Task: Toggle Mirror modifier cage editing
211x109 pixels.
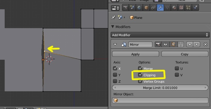Action: (181, 44)
